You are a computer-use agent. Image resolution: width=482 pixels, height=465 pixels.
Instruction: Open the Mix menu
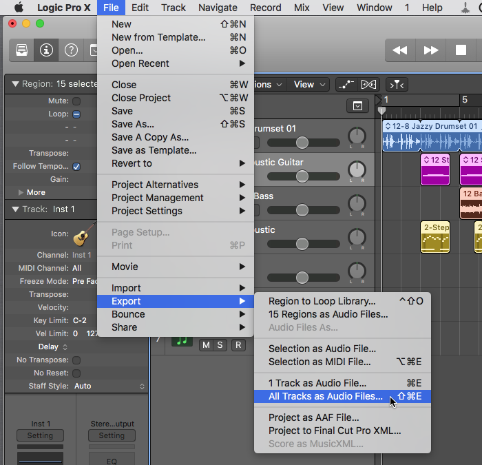(302, 8)
